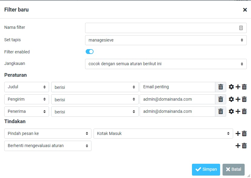Select the Kotak Masuk folder dropdown

pos(163,133)
